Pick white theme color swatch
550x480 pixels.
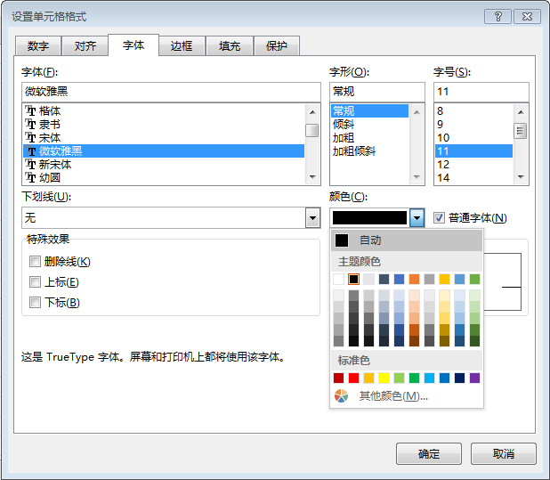point(338,279)
